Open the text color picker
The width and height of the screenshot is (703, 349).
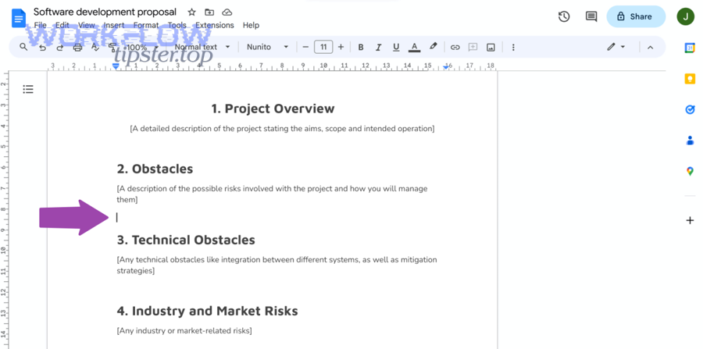click(414, 47)
